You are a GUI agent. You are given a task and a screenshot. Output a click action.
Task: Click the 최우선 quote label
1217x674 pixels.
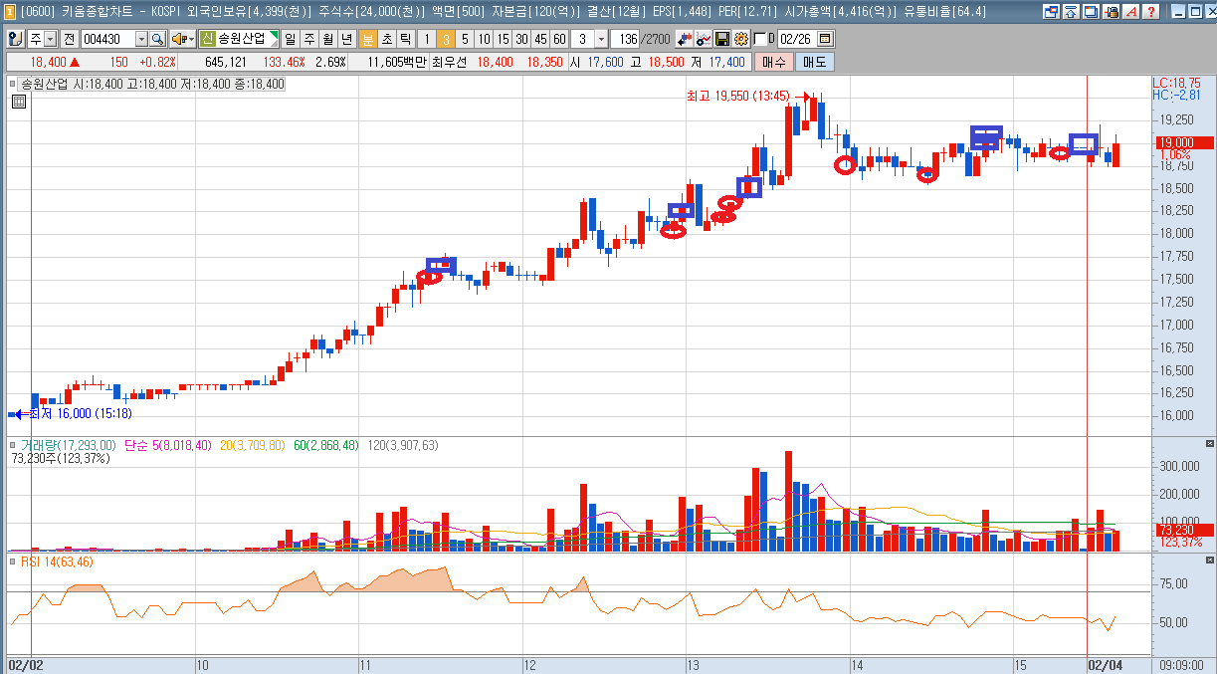pyautogui.click(x=449, y=62)
